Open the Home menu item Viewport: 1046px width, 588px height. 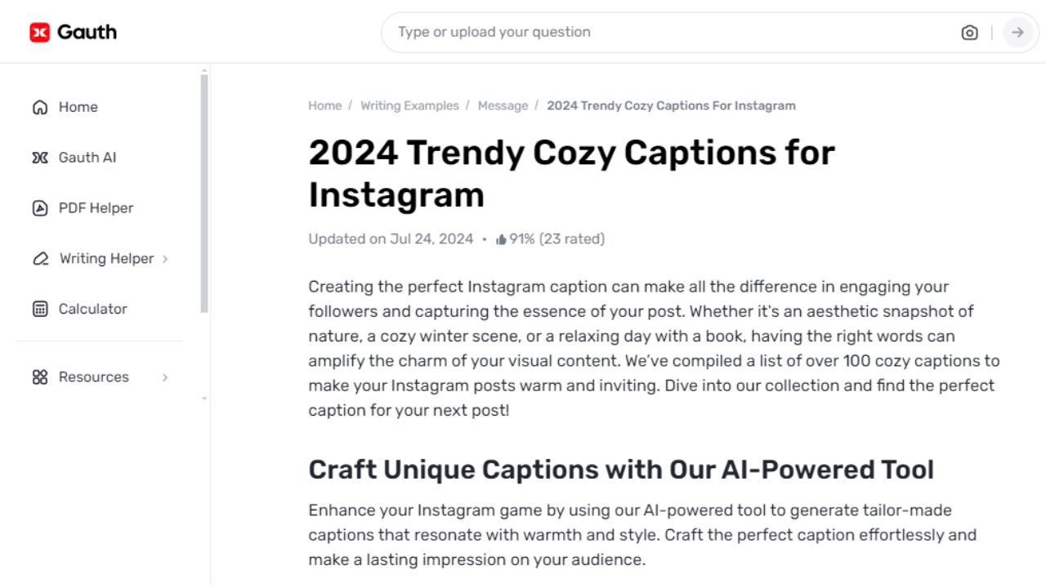78,106
